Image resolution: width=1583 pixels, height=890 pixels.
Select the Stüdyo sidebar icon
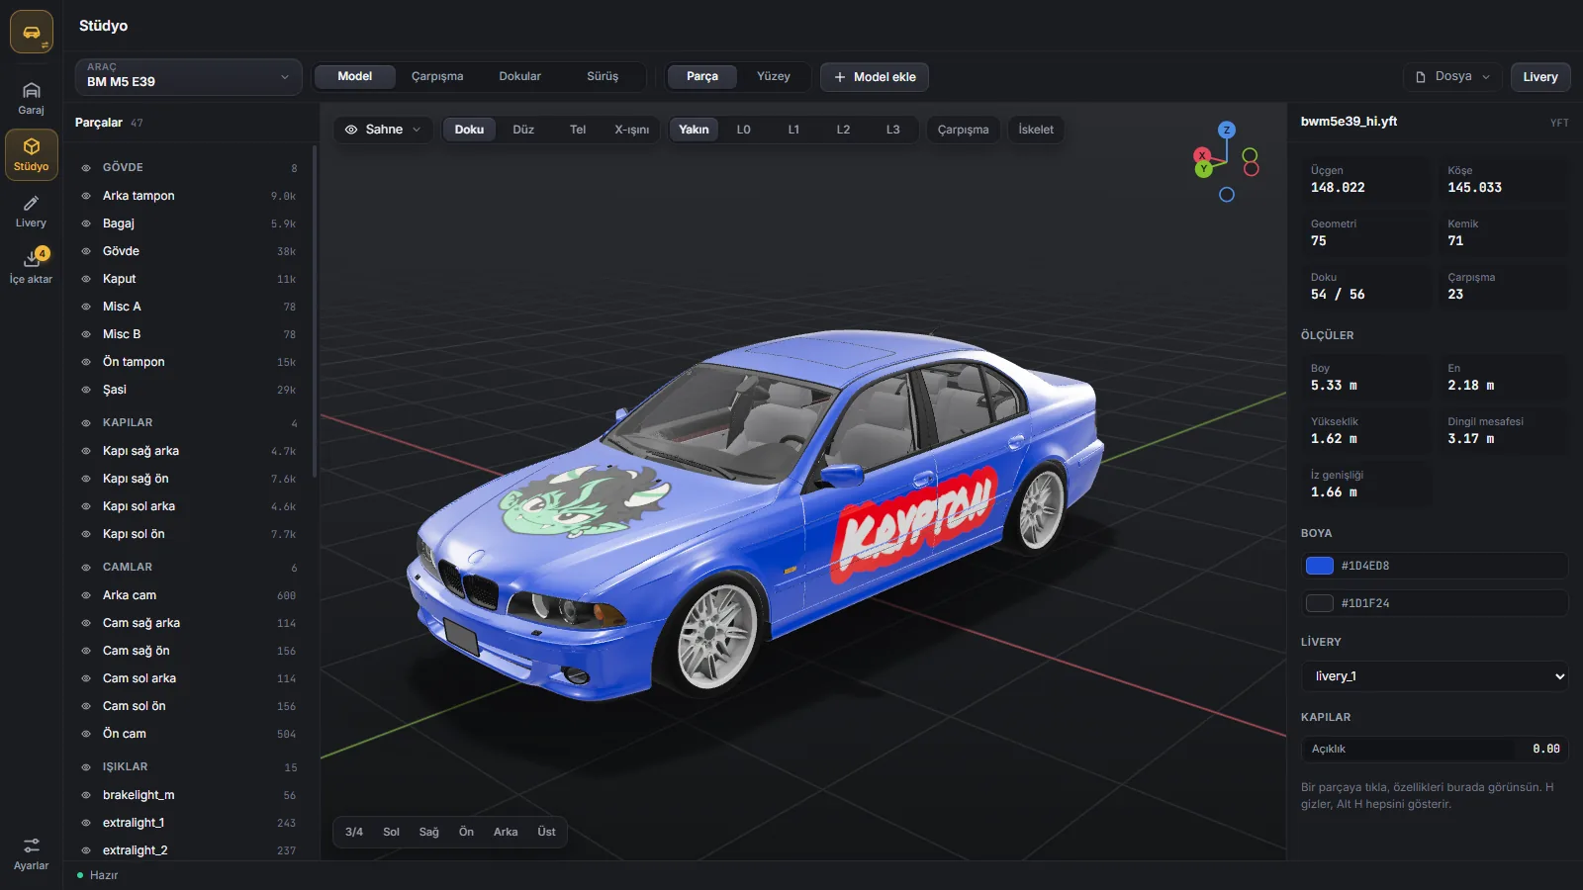click(x=31, y=155)
